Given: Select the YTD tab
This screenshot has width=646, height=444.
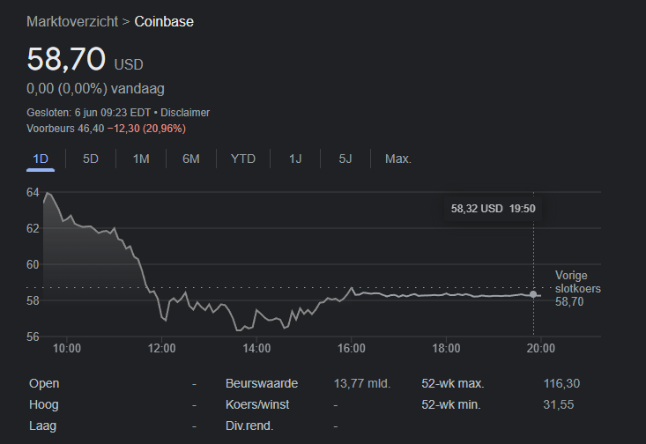Looking at the screenshot, I should (x=243, y=159).
